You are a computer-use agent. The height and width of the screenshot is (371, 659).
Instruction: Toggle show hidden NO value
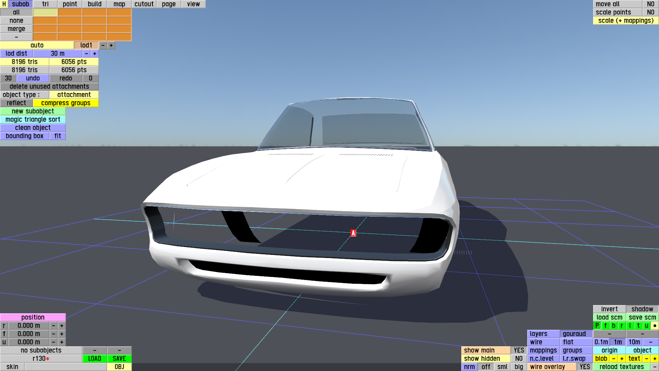click(x=519, y=358)
